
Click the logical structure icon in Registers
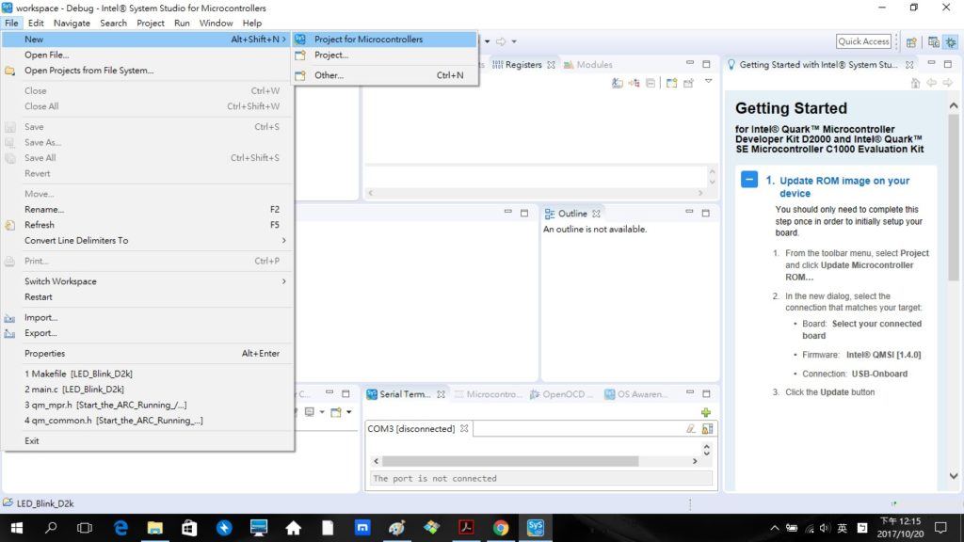point(634,83)
